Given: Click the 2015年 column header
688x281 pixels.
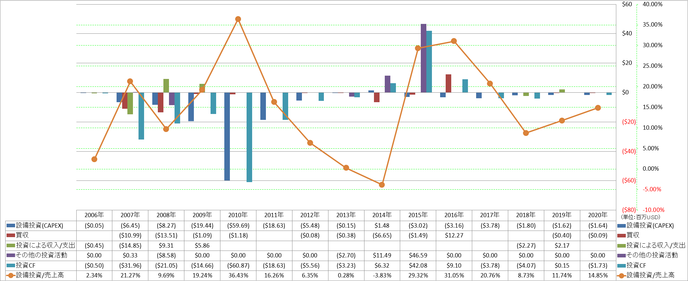Looking at the screenshot, I should point(418,215).
